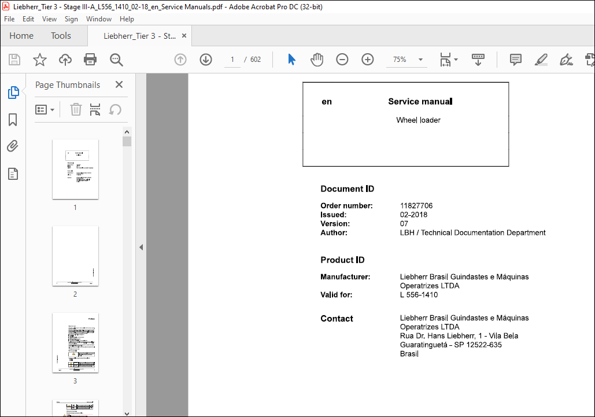Choose the Selection arrow tool
The height and width of the screenshot is (417, 595).
click(x=291, y=60)
